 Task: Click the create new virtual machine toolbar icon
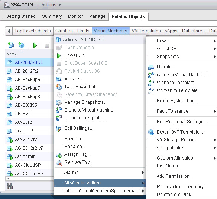(x=11, y=45)
